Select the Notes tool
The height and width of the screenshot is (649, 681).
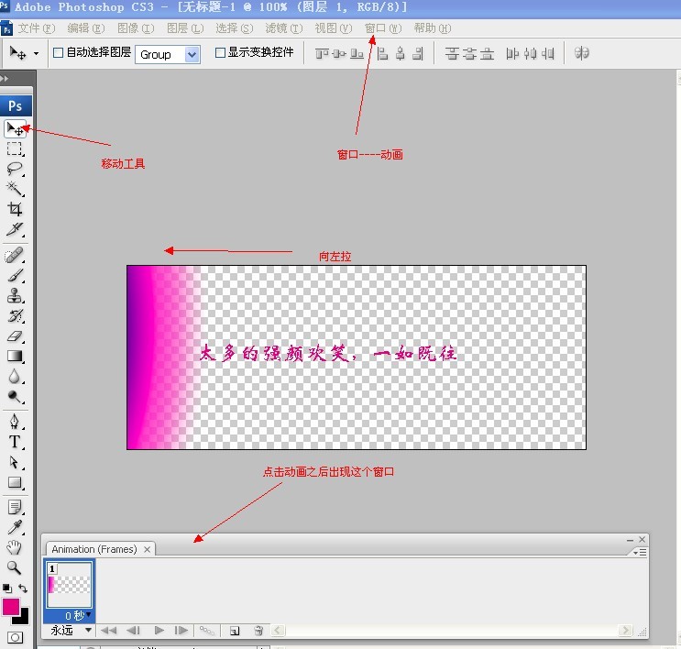coord(15,507)
